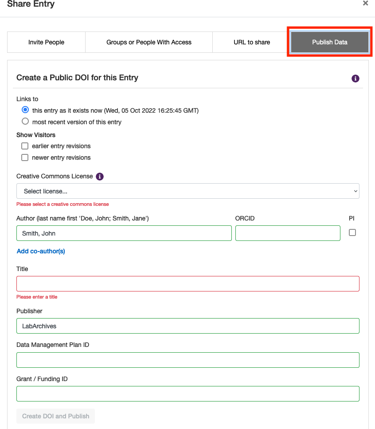Click the ORCID input field
Screen dimensions: 375x429
pos(287,233)
